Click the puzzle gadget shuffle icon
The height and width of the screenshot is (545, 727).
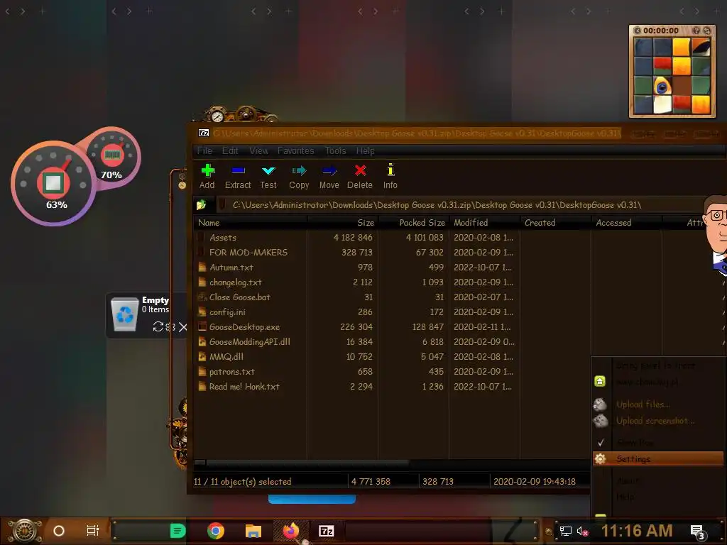707,31
